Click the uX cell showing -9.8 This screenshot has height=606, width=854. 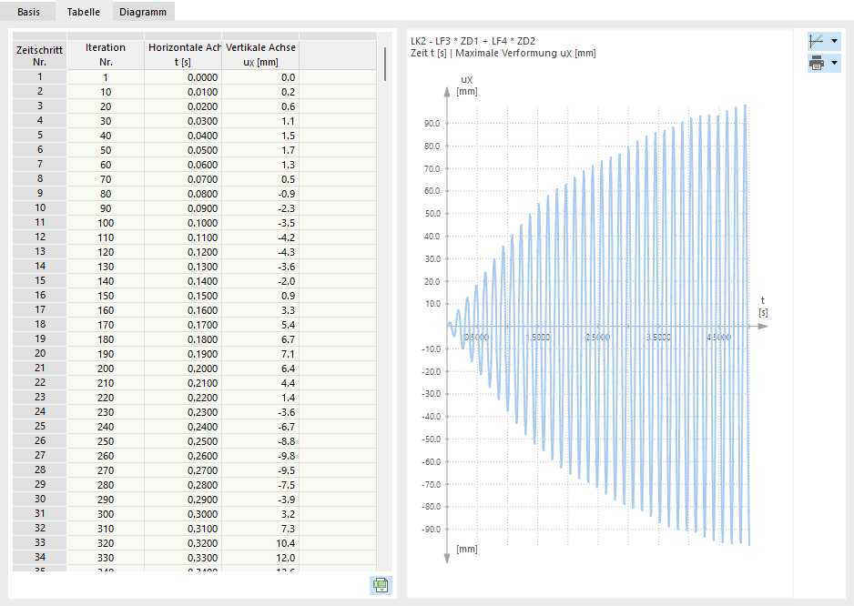pos(260,456)
